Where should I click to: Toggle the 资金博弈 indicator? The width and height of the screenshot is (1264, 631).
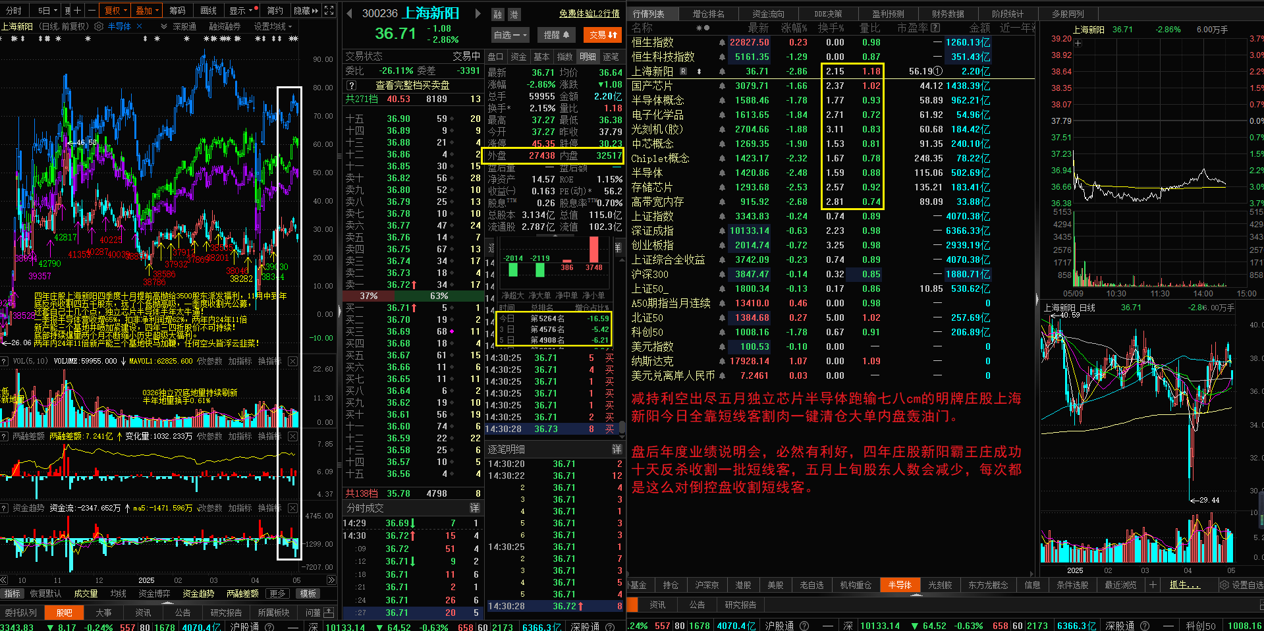(154, 593)
